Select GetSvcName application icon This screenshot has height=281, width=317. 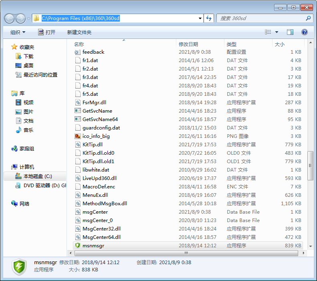coord(78,111)
